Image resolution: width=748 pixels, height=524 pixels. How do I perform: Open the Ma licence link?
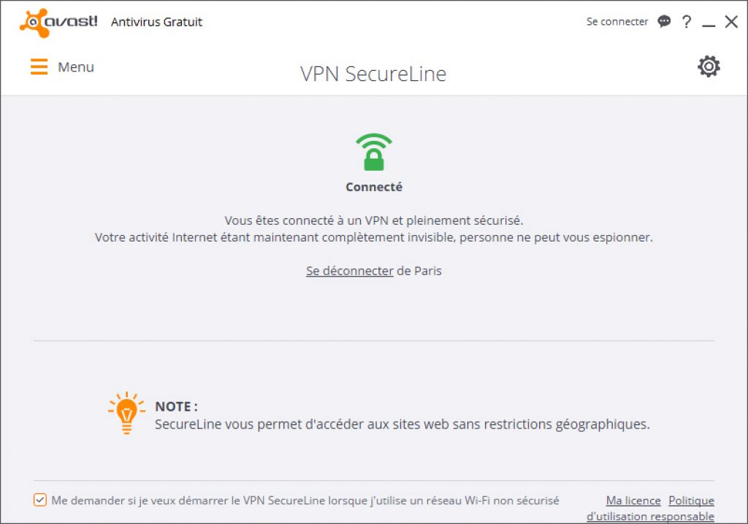click(633, 501)
